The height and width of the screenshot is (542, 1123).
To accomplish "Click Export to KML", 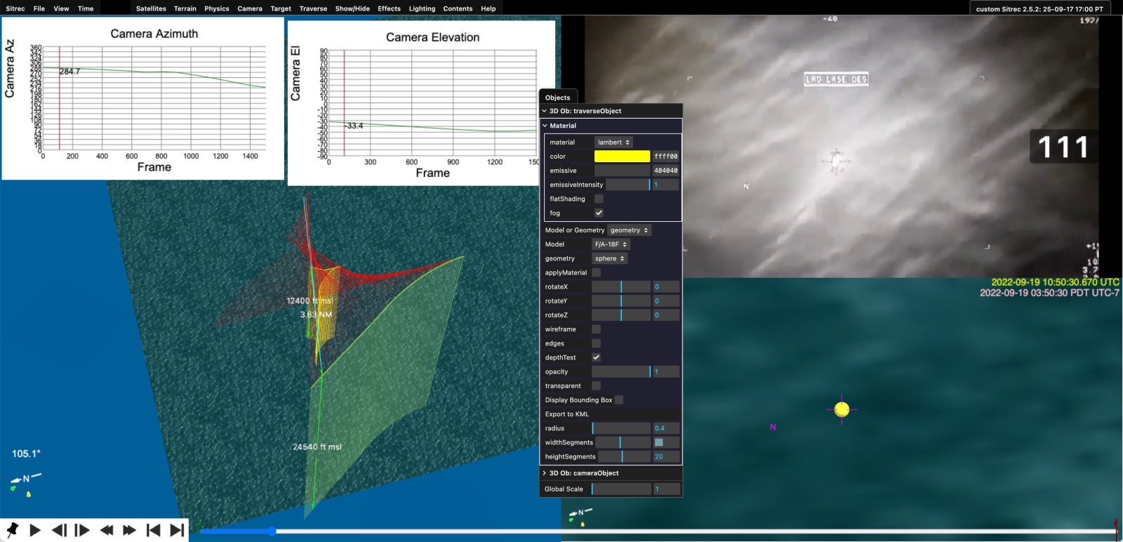I will coord(567,414).
